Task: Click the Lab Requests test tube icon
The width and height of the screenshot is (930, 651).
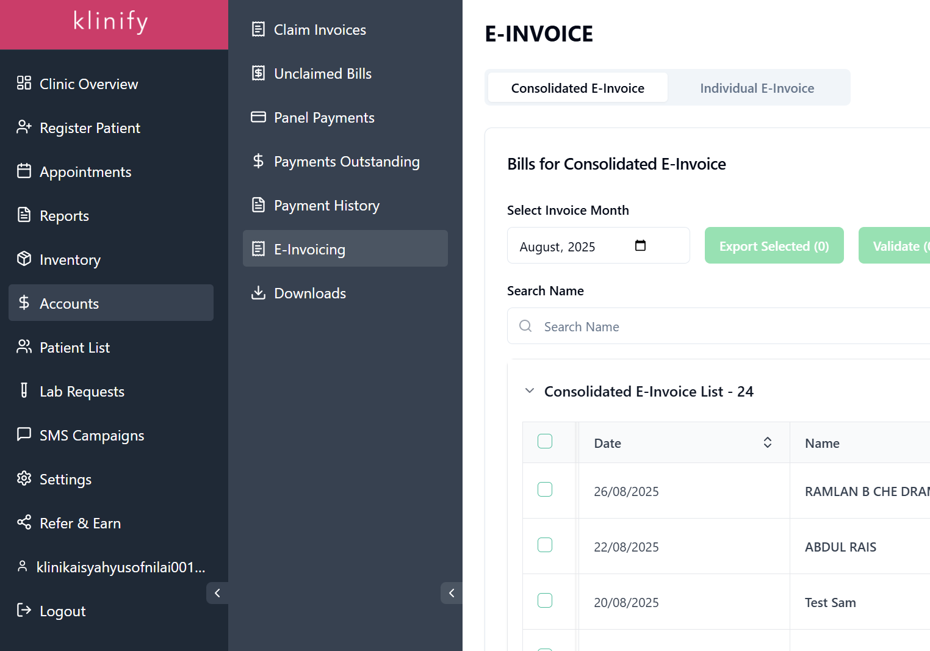Action: pos(24,390)
